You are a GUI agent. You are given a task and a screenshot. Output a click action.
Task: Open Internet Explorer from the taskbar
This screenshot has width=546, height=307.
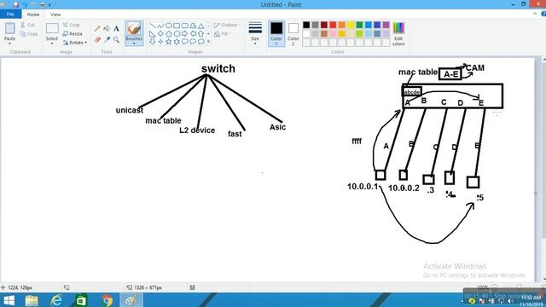56,300
